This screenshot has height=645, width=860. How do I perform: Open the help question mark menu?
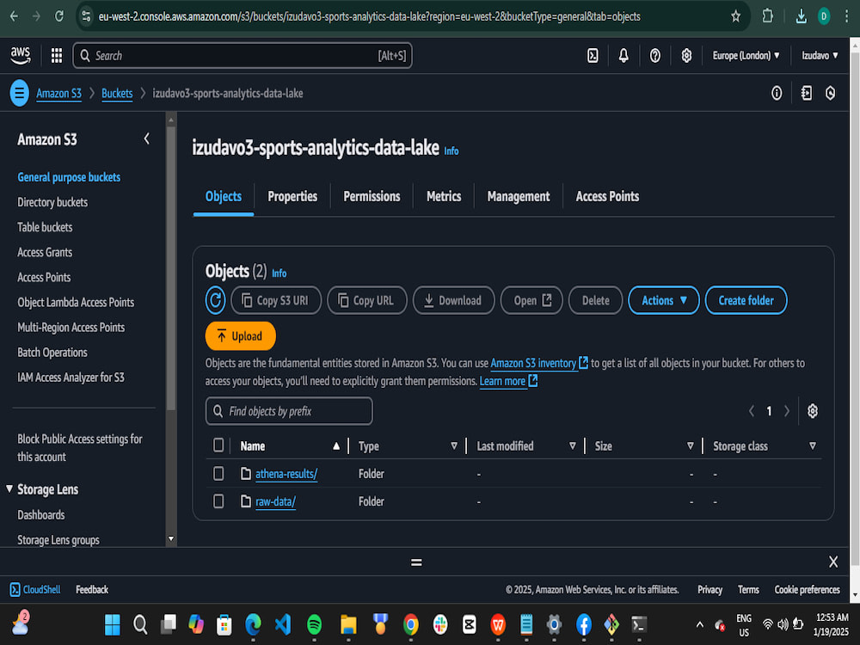654,55
